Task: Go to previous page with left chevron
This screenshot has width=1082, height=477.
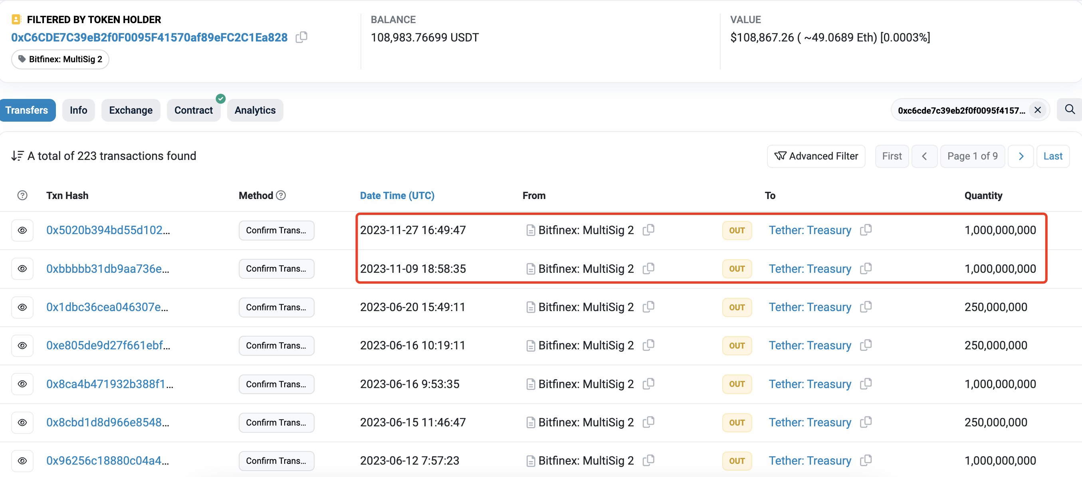Action: [924, 156]
